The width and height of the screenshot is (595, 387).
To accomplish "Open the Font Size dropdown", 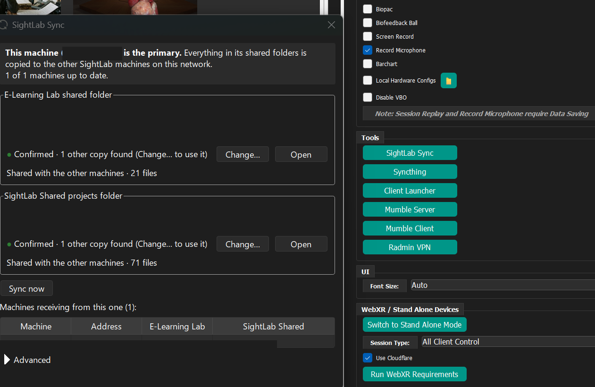I will (503, 285).
